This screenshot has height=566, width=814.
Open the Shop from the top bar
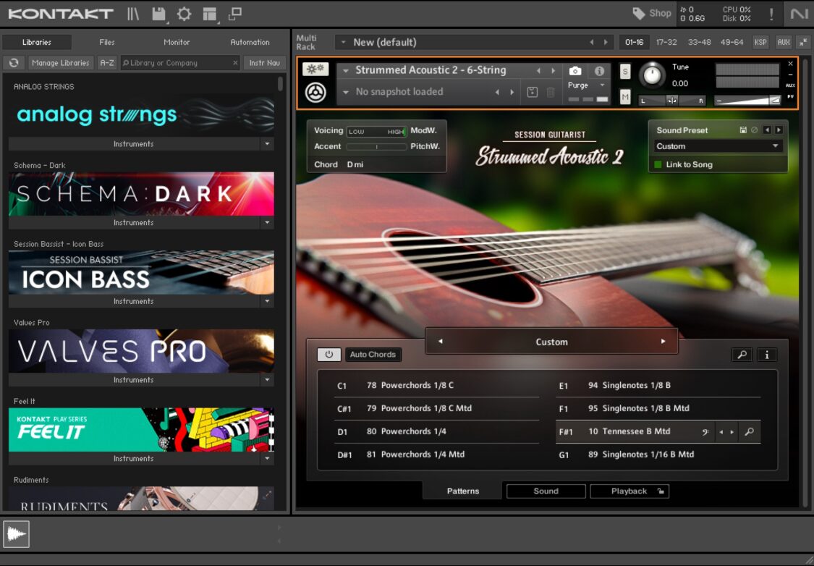click(x=651, y=12)
